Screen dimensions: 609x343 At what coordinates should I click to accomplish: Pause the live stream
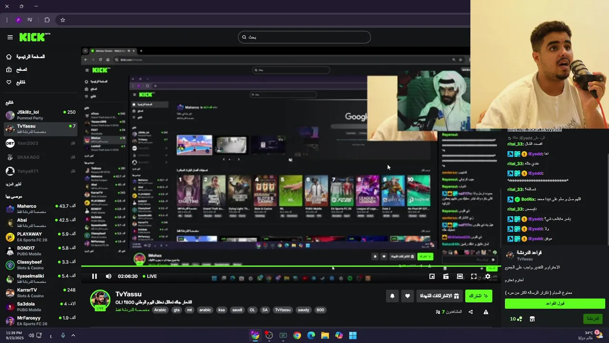(94, 276)
